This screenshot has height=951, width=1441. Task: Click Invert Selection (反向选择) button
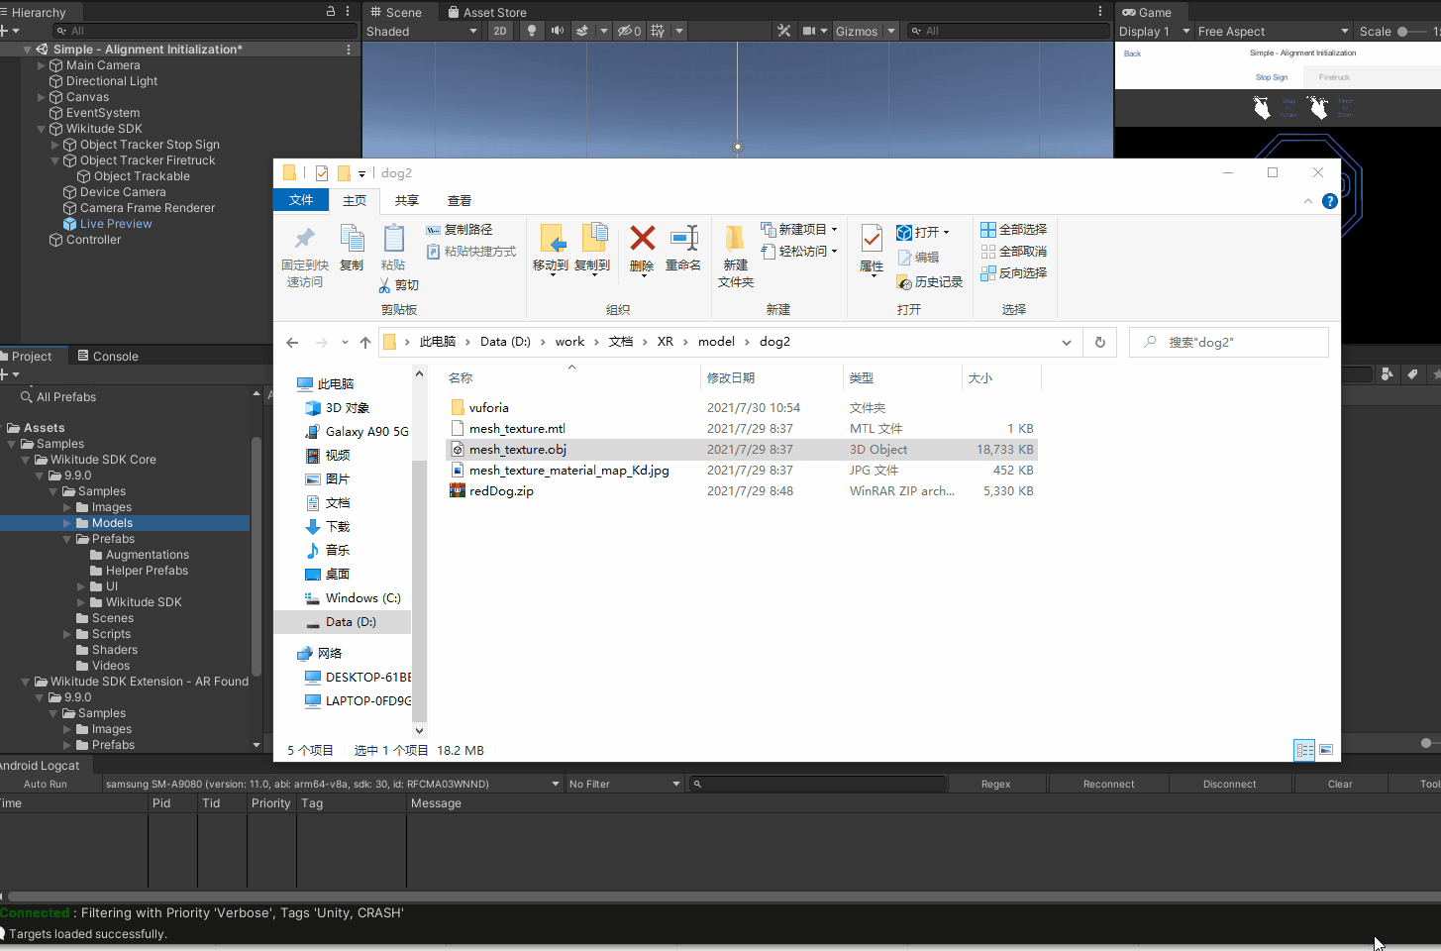pos(1013,272)
